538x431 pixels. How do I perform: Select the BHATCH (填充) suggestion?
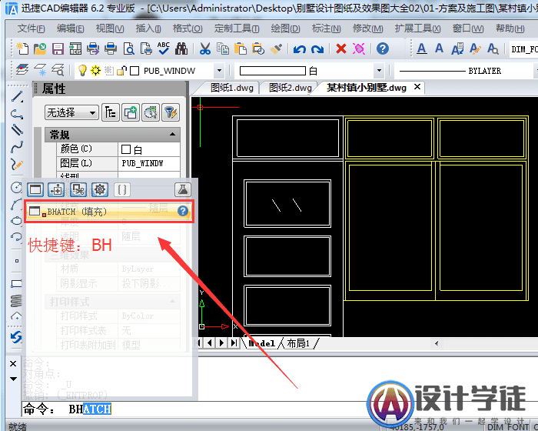tap(109, 212)
